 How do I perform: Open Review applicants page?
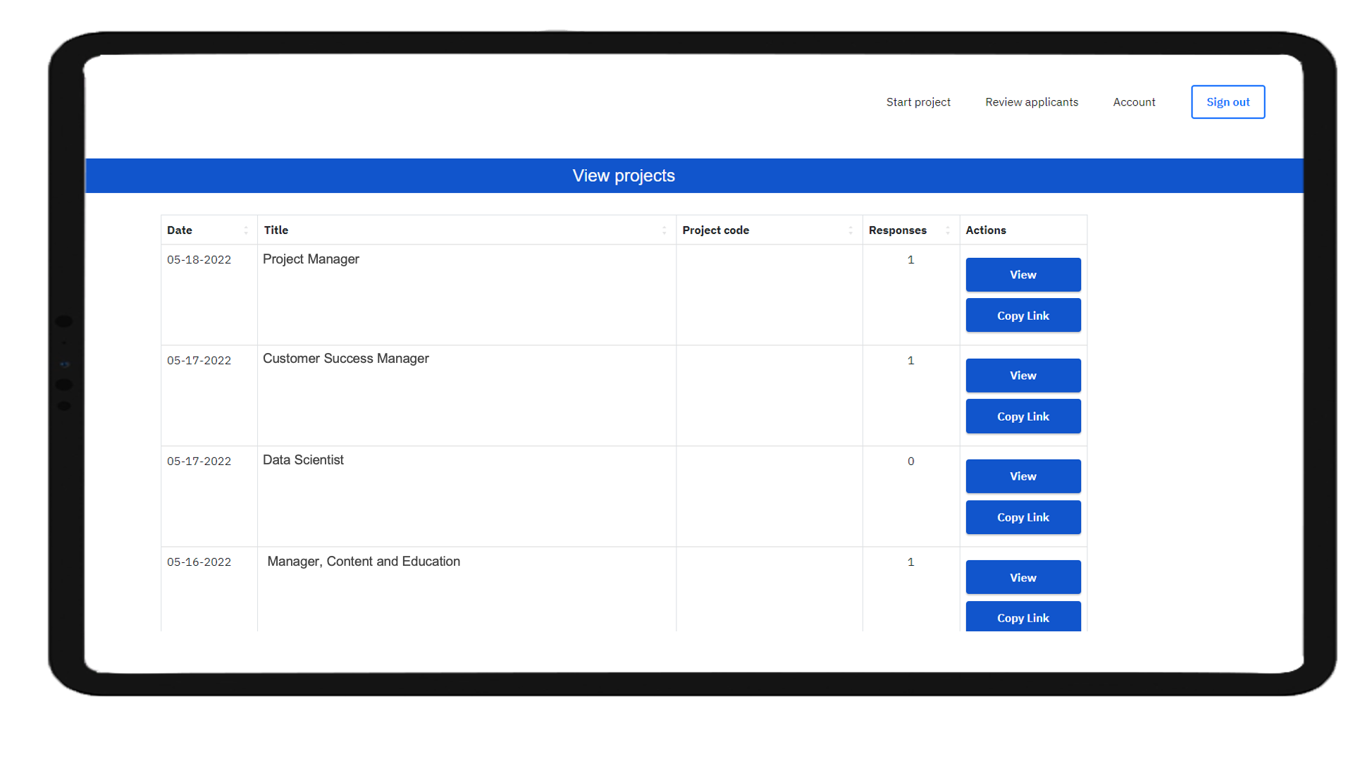pyautogui.click(x=1032, y=102)
